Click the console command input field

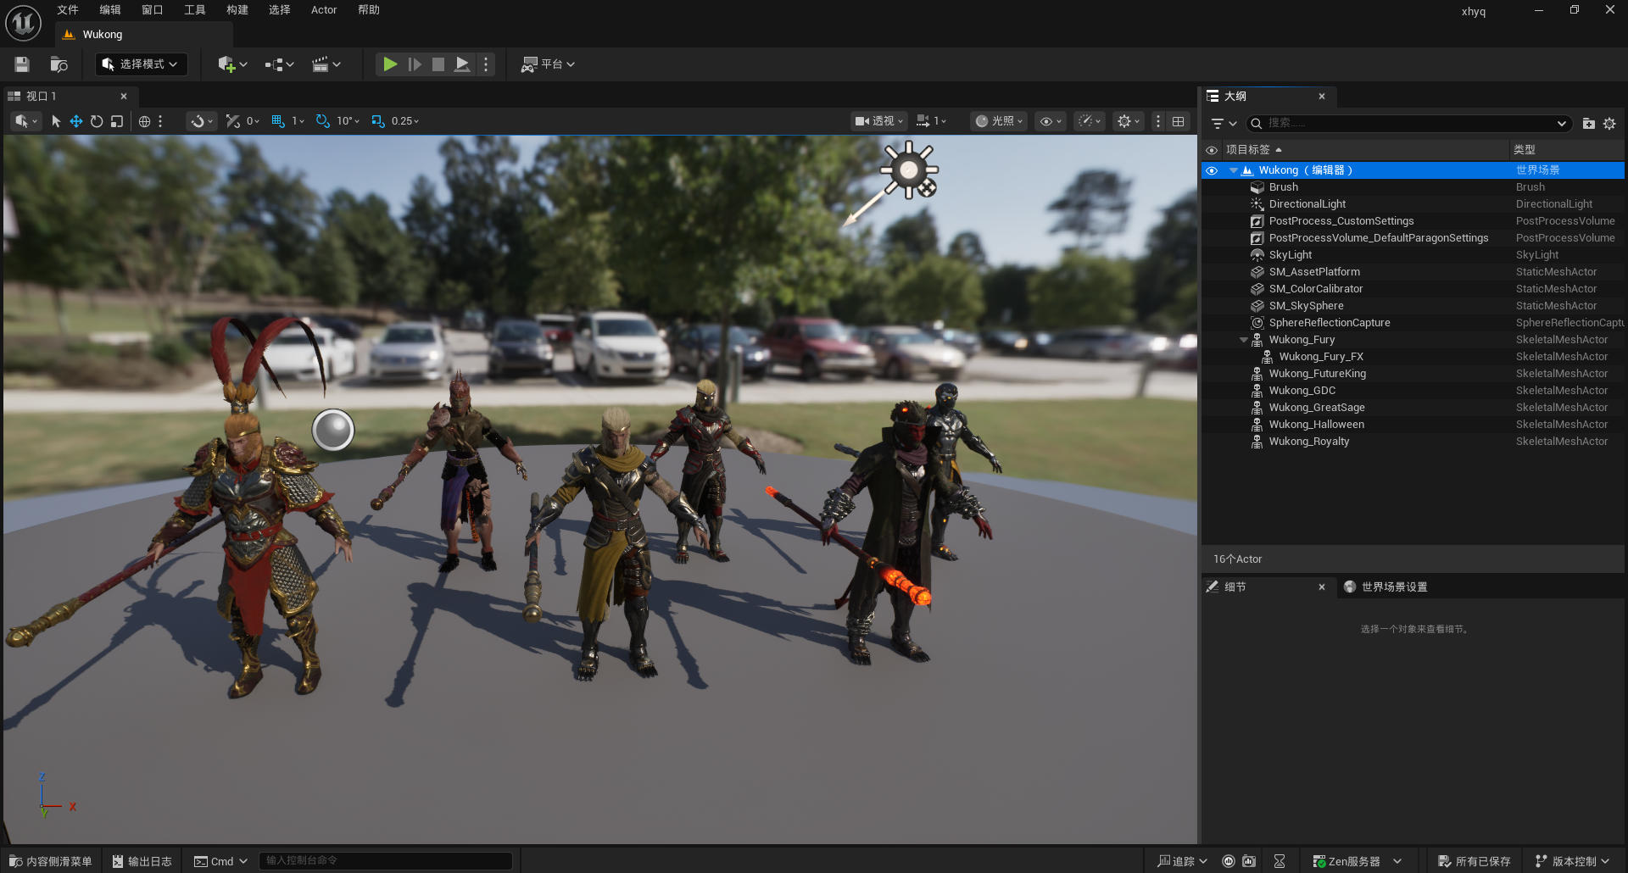385,861
